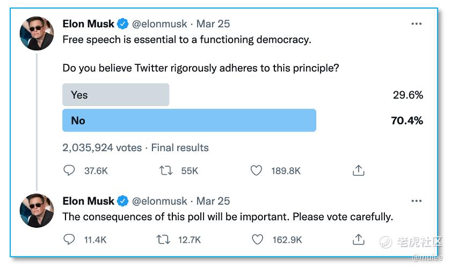Screen dimensions: 451x268
Task: Click the @elonmusk handle on the second tweet
Action: (x=159, y=201)
